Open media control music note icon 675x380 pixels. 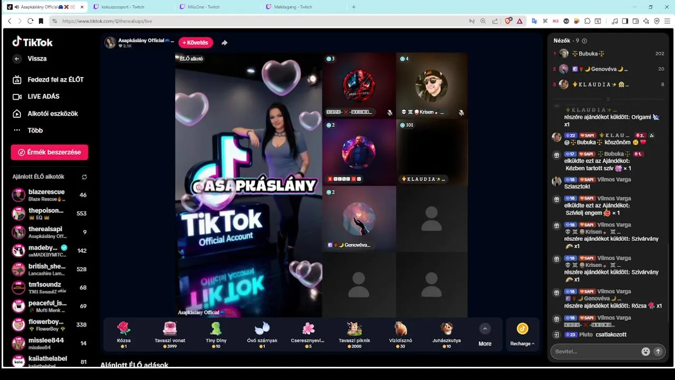[x=614, y=21]
